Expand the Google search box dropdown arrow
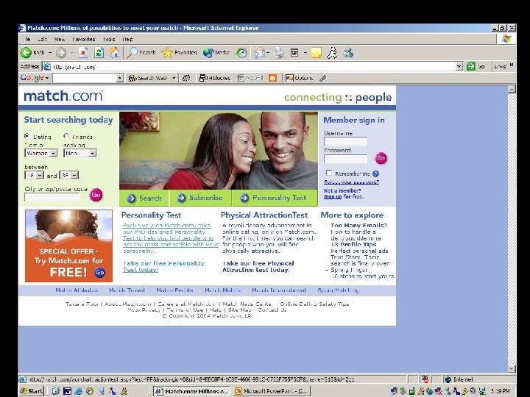The width and height of the screenshot is (530, 397). click(120, 79)
